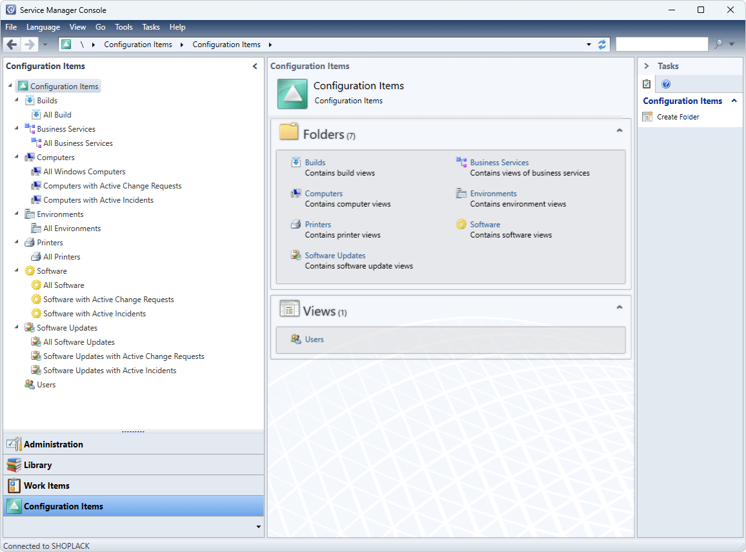Viewport: 746px width, 552px height.
Task: Open the help question-mark icon
Action: point(666,84)
